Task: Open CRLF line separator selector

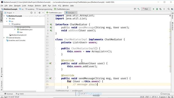Action: tap(148, 97)
